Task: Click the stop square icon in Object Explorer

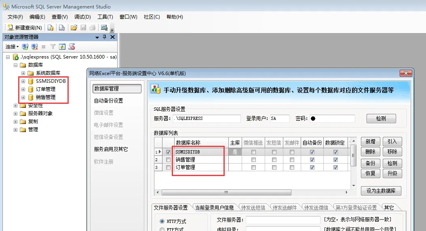Action: [x=44, y=47]
